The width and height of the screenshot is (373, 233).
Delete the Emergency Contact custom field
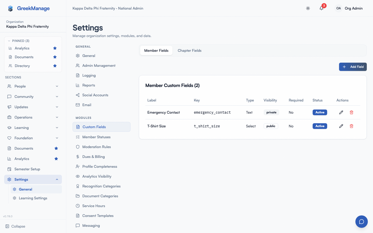point(352,112)
